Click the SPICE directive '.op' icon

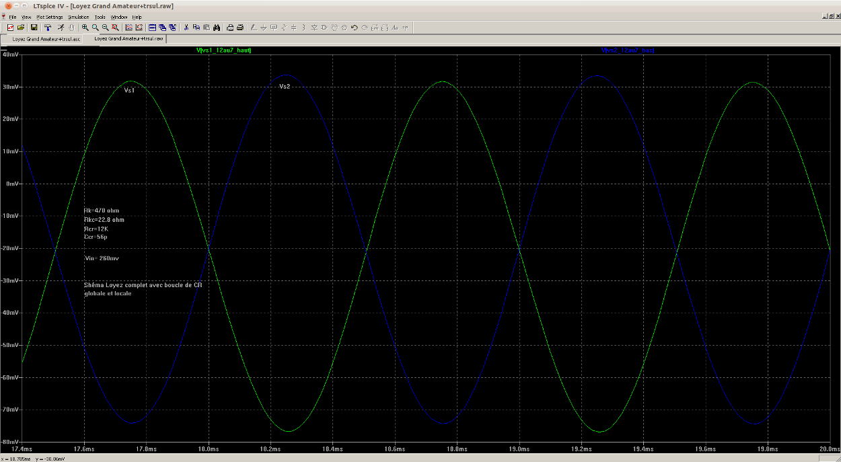[405, 28]
